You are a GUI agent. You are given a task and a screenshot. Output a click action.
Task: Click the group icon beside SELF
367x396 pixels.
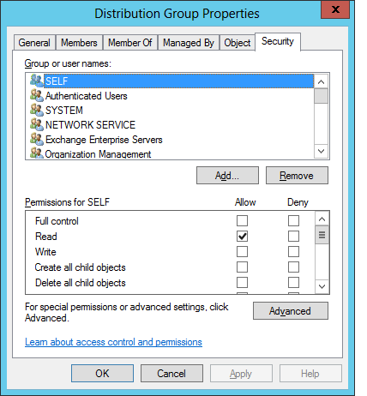(37, 81)
